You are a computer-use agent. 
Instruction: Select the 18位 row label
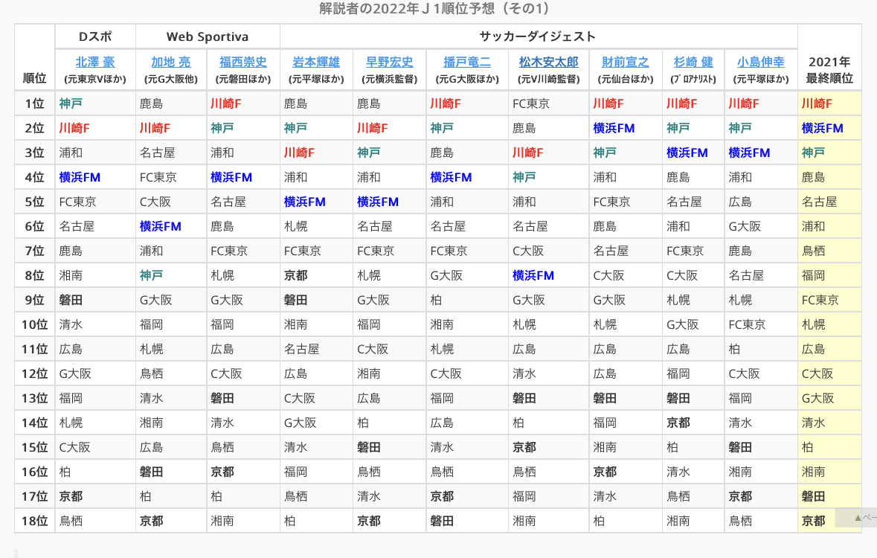point(34,521)
